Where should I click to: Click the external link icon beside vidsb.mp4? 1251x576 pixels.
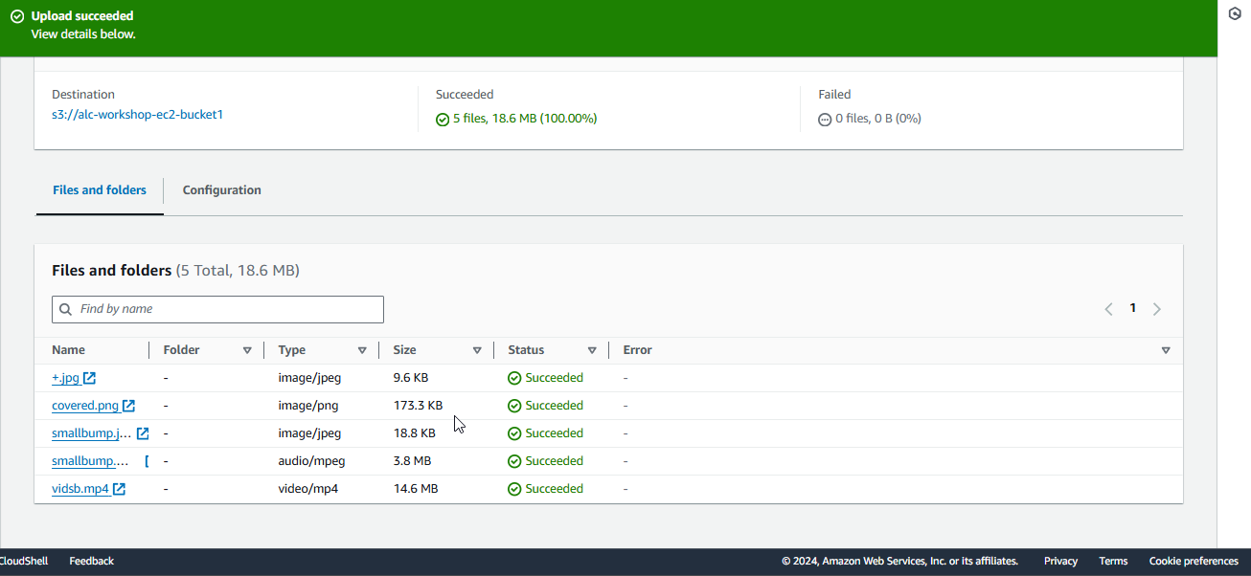(119, 489)
